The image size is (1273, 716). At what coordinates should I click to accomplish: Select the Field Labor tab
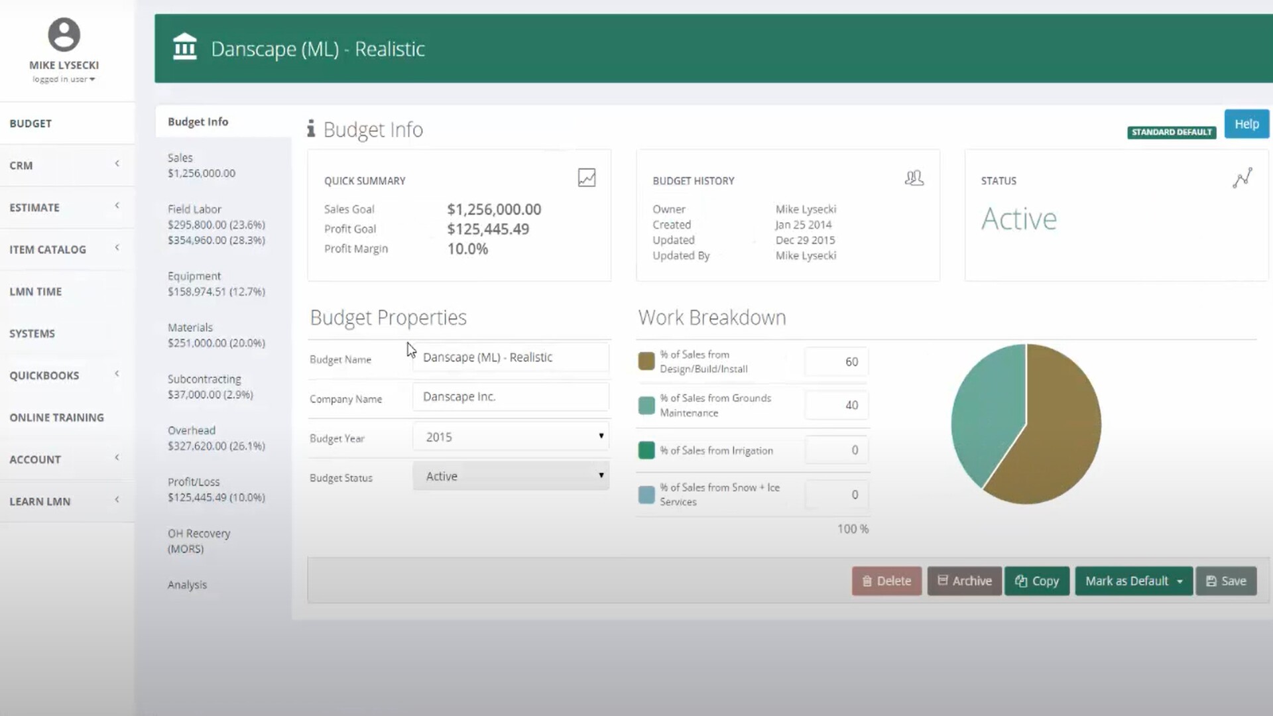point(194,209)
